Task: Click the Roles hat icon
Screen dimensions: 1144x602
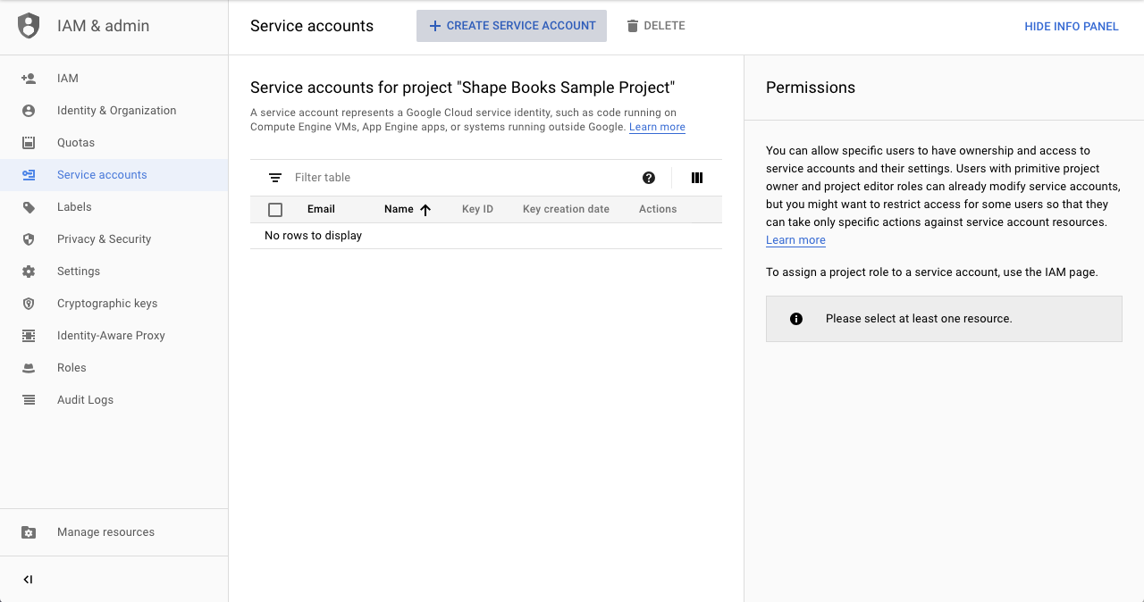Action: click(x=29, y=368)
